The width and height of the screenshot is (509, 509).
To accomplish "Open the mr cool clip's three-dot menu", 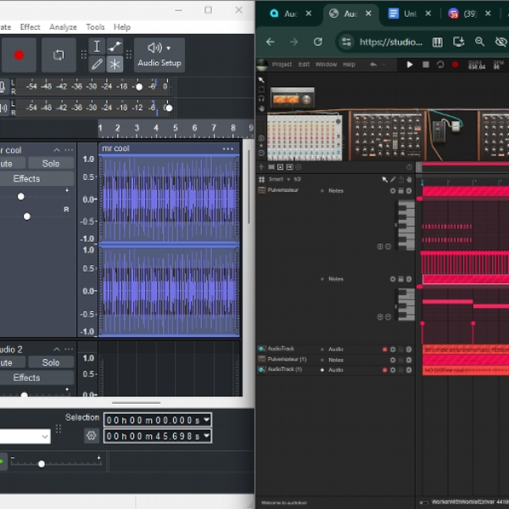I will pos(228,148).
